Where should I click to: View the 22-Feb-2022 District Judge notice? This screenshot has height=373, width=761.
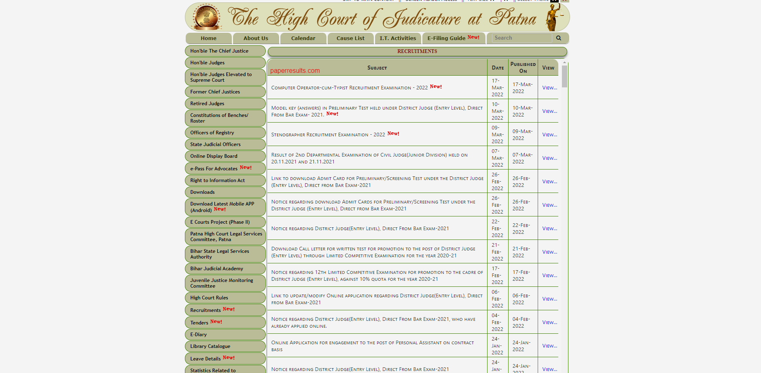[549, 229]
